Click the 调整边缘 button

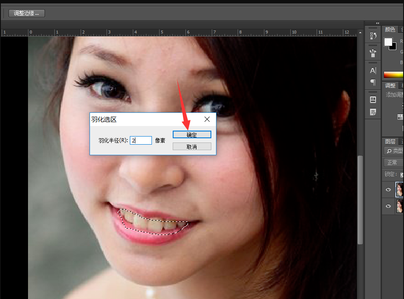(x=26, y=14)
